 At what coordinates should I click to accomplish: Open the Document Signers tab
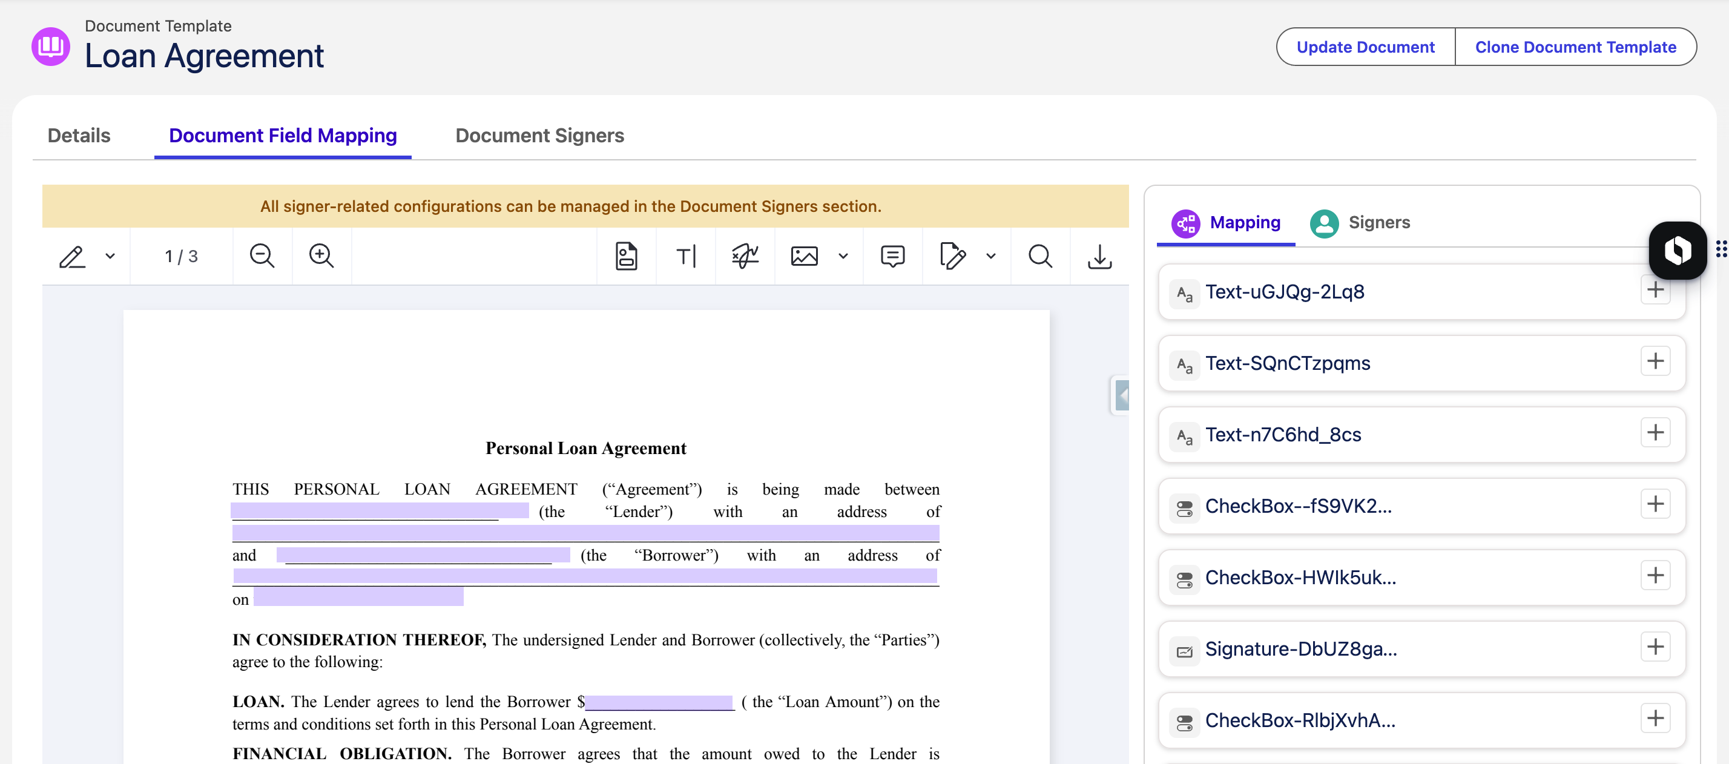pos(539,136)
